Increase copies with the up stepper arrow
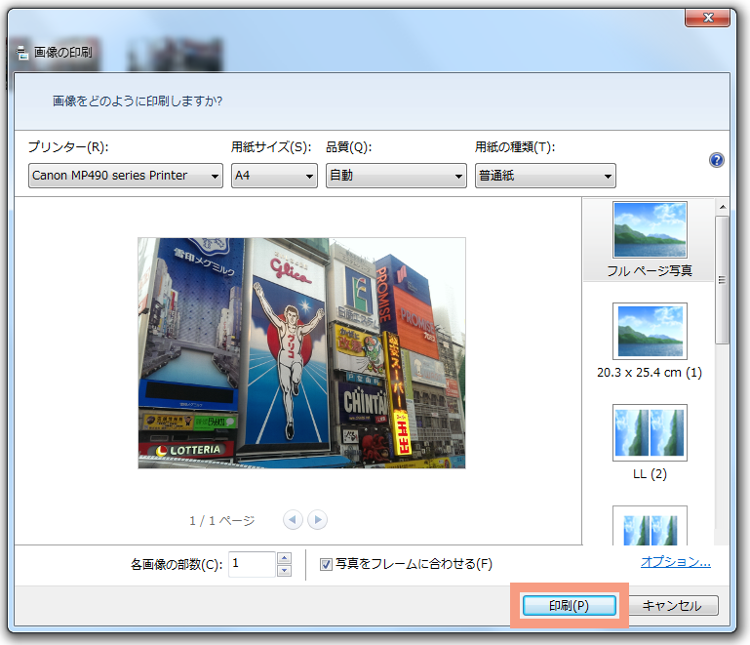This screenshot has width=750, height=645. click(284, 558)
